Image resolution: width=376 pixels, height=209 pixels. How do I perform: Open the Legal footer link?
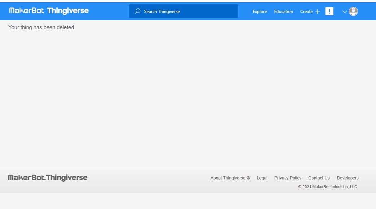pos(262,178)
